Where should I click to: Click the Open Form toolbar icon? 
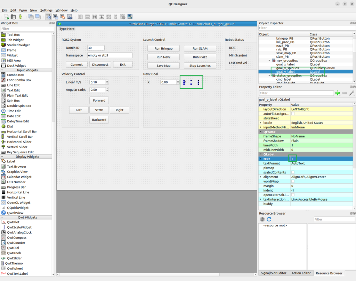click(14, 17)
